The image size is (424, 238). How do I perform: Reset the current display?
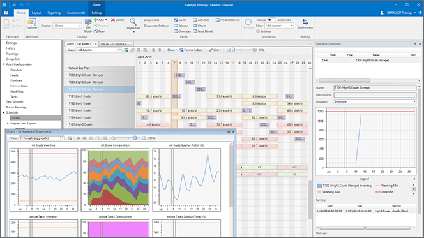[100, 31]
